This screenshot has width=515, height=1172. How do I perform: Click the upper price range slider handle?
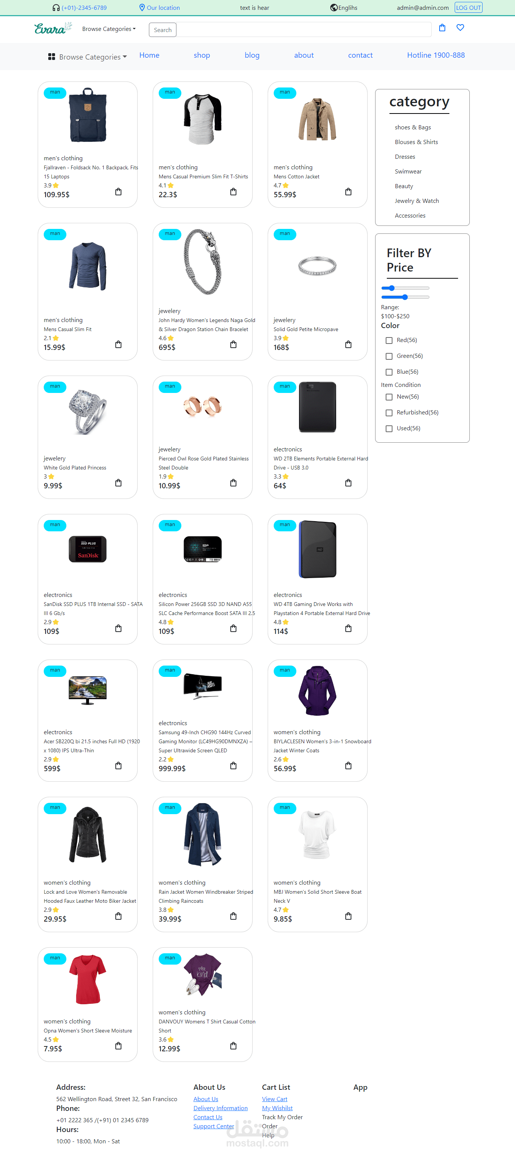(x=391, y=288)
